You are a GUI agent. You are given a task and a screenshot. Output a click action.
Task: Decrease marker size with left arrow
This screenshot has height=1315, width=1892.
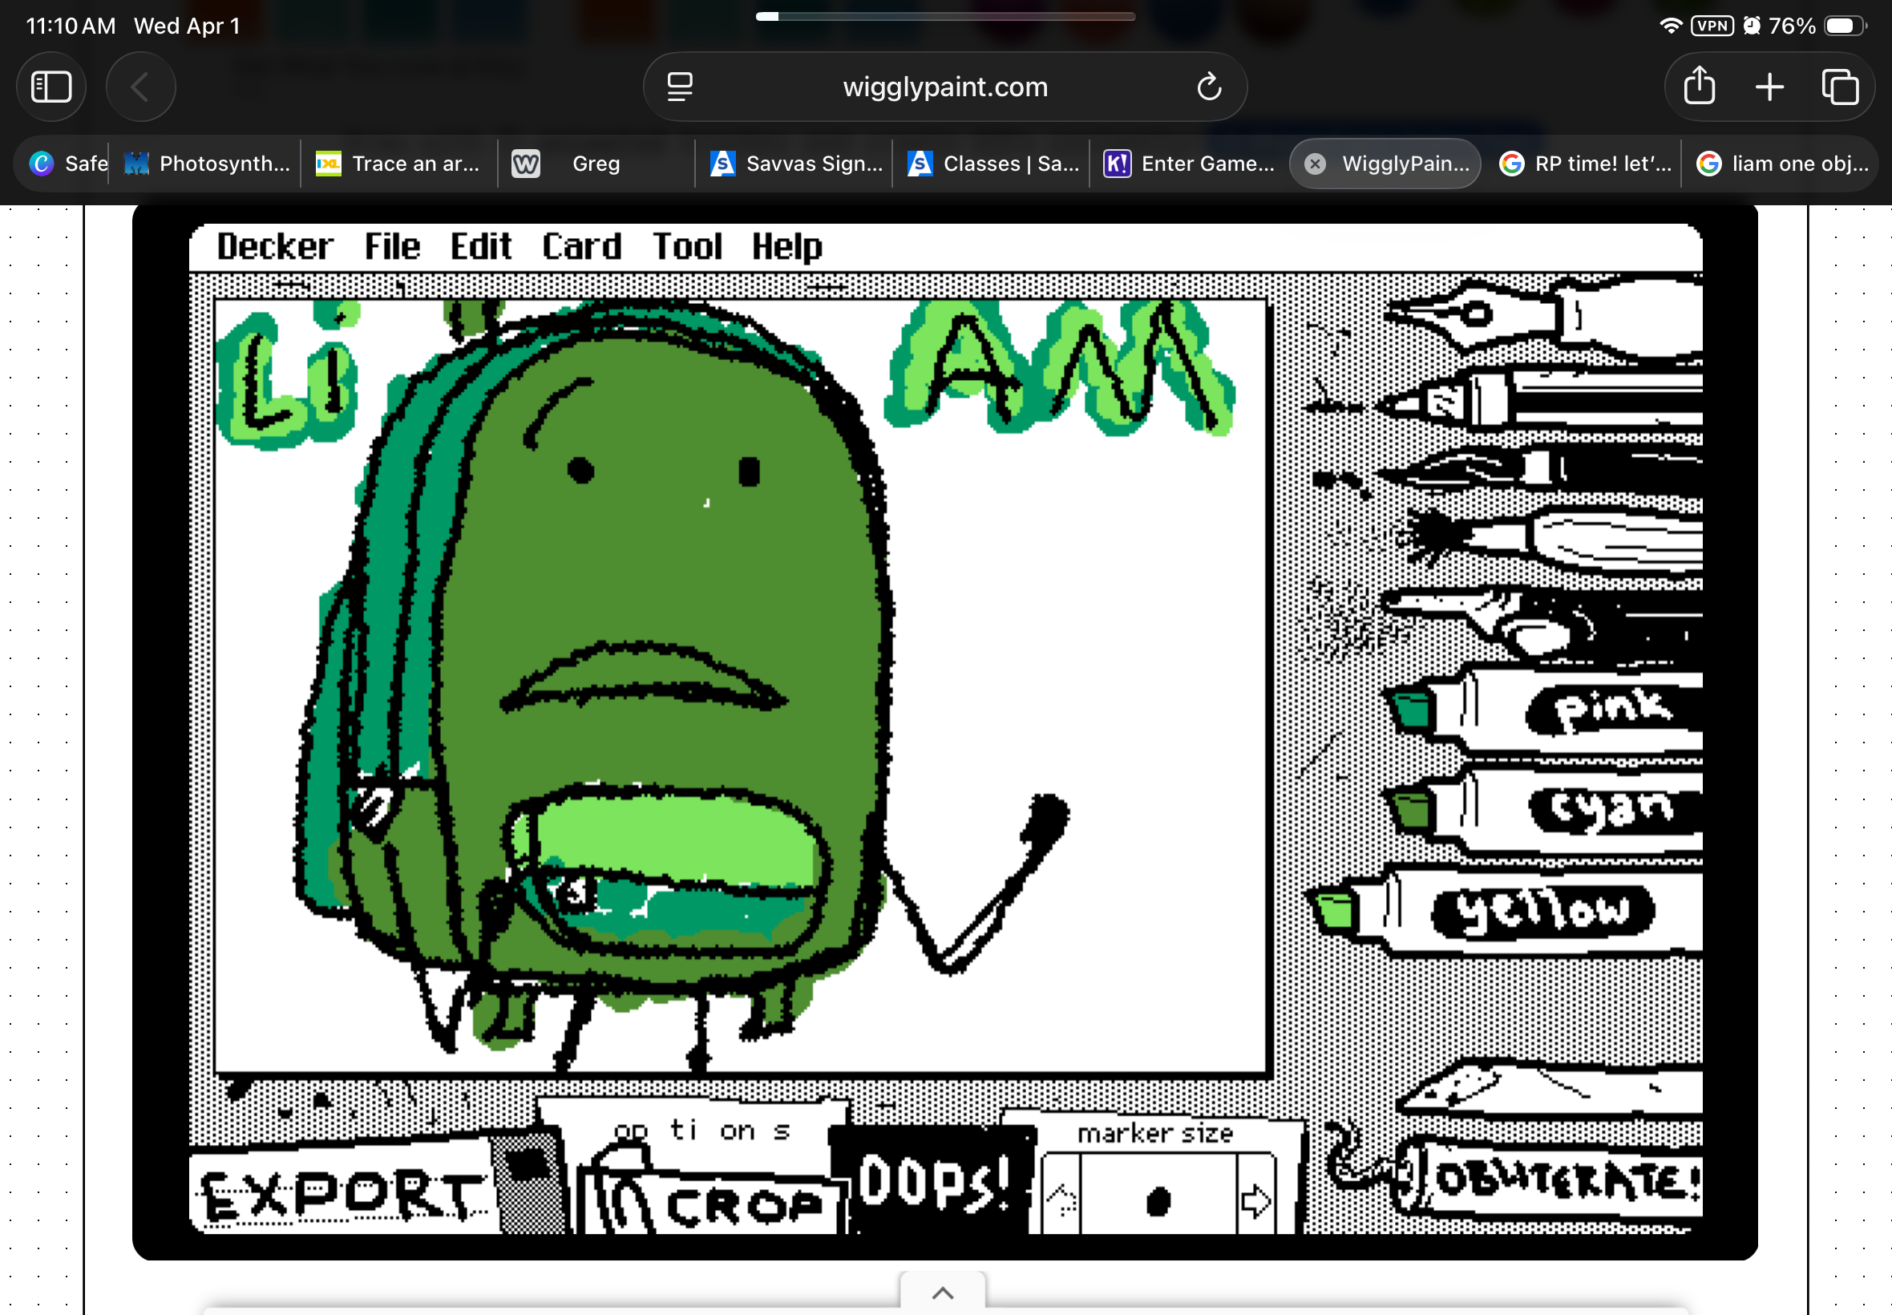point(1062,1201)
